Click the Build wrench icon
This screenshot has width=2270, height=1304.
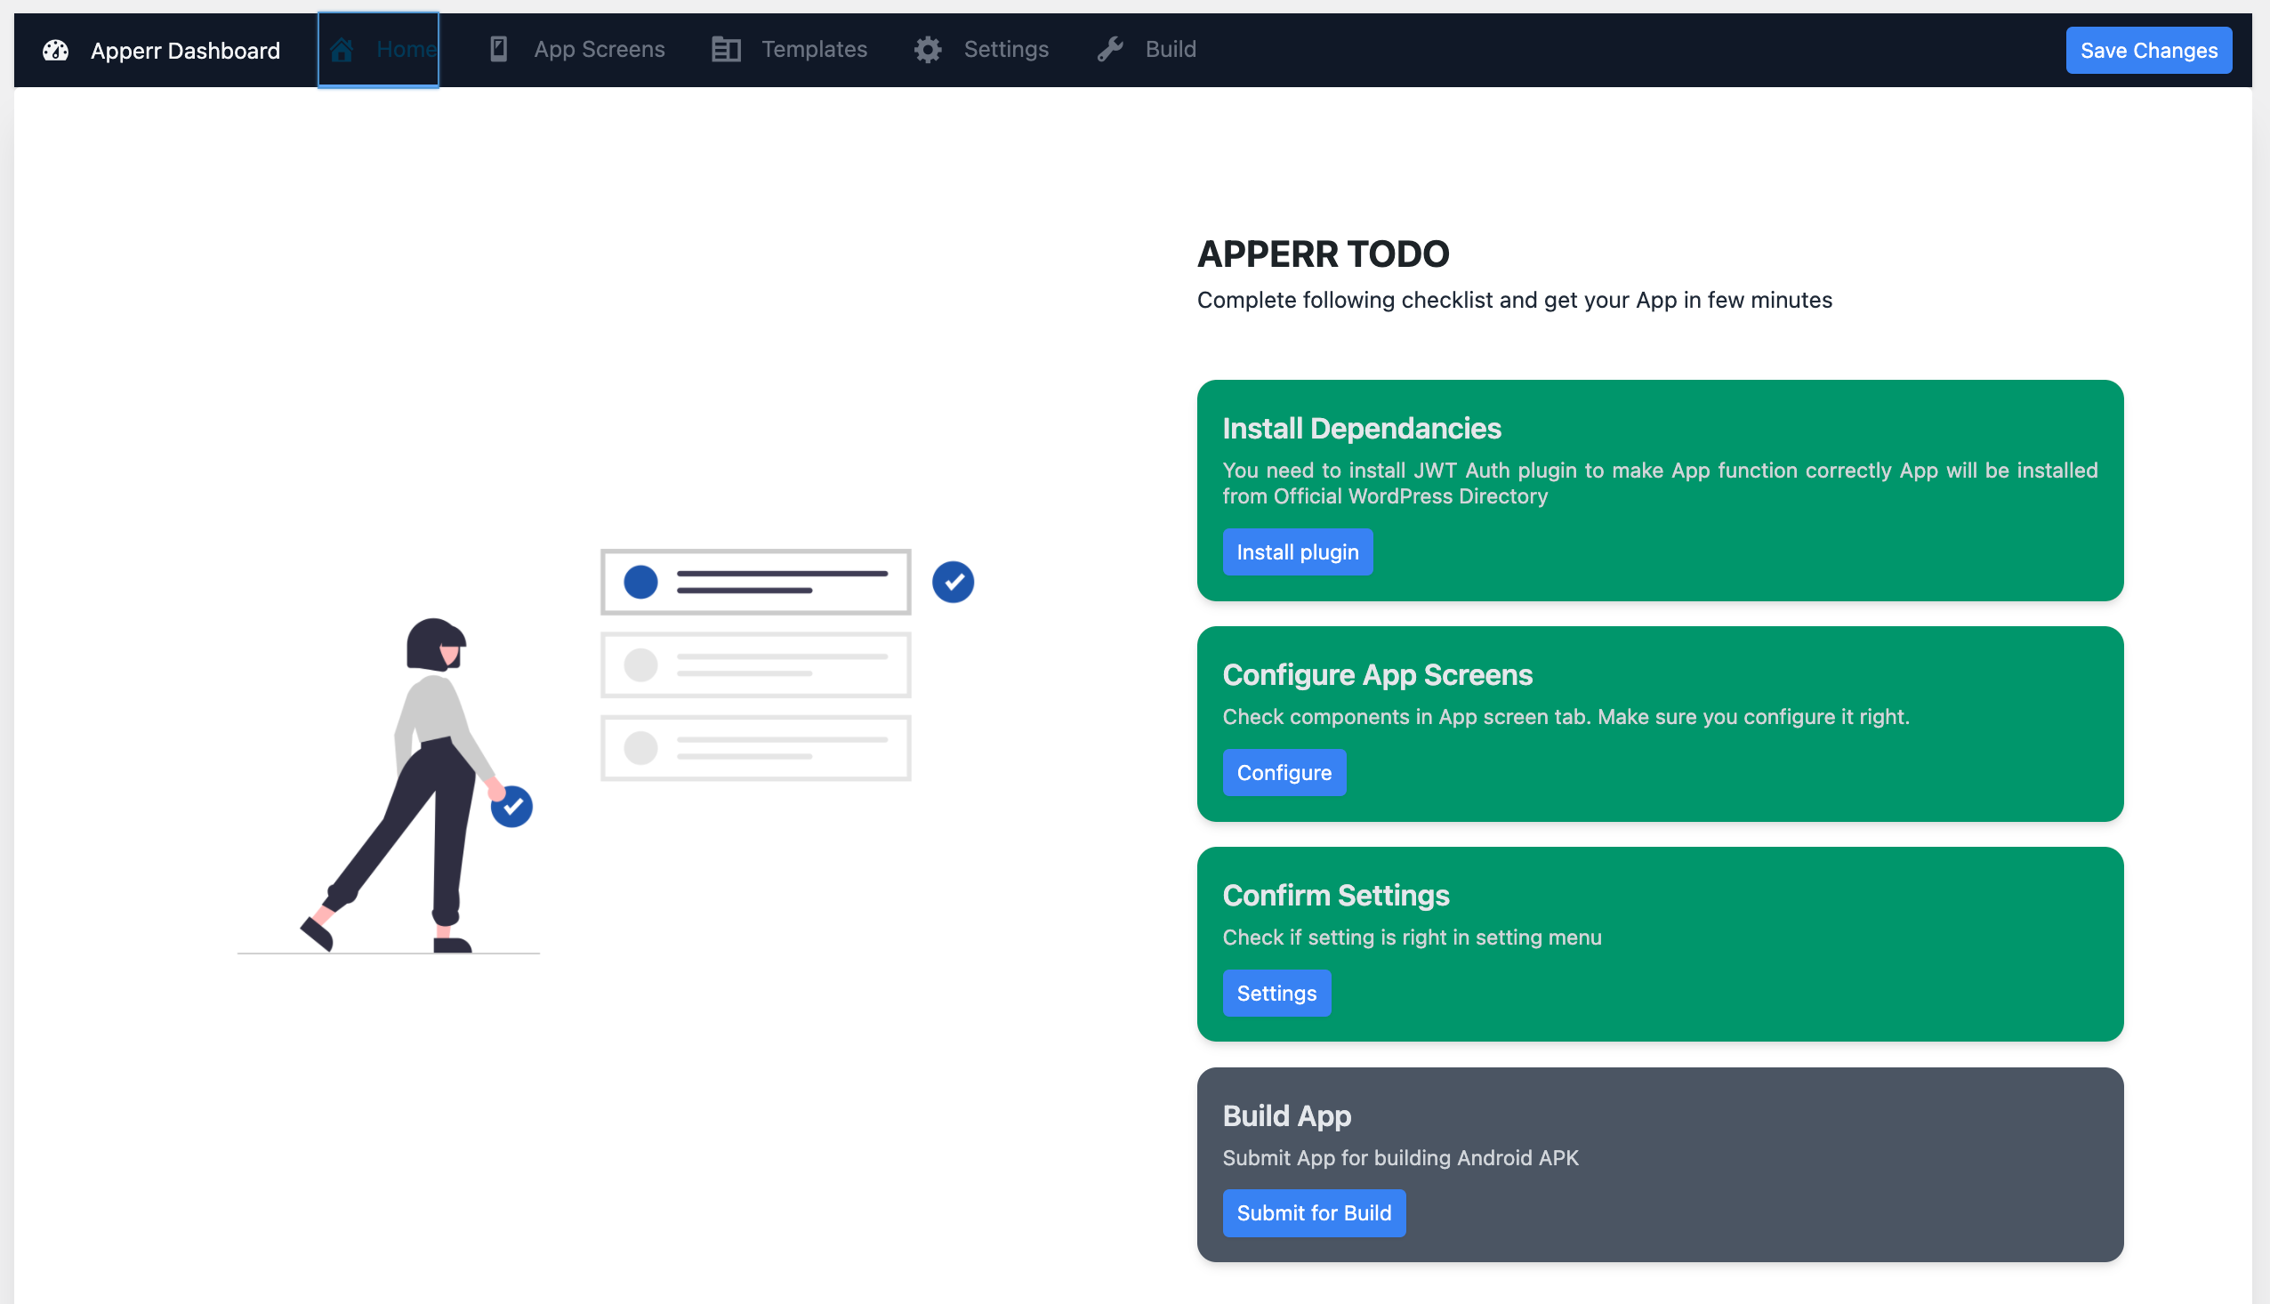pyautogui.click(x=1111, y=49)
